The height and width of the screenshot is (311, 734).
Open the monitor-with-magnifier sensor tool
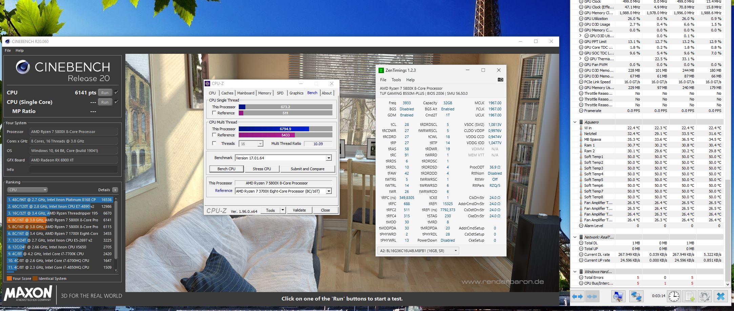pyautogui.click(x=618, y=297)
